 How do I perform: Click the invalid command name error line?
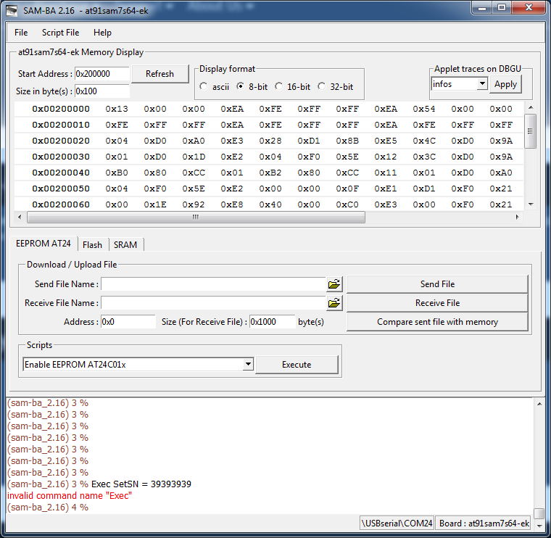pos(70,495)
